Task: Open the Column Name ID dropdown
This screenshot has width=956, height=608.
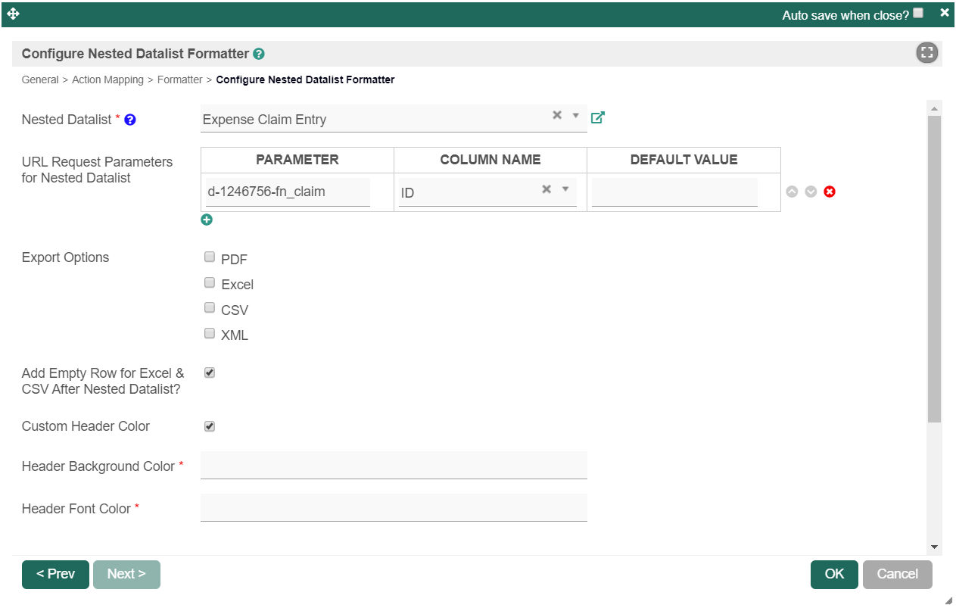Action: 565,189
